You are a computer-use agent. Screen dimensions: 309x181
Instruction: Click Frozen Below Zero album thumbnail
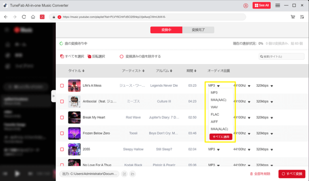(x=74, y=133)
